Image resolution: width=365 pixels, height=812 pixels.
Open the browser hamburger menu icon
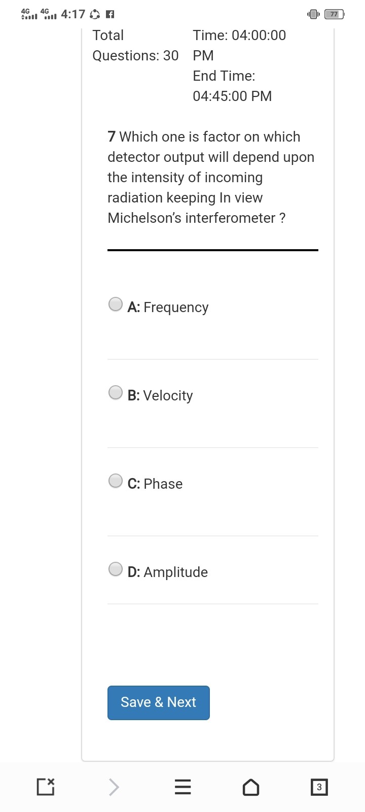[182, 787]
